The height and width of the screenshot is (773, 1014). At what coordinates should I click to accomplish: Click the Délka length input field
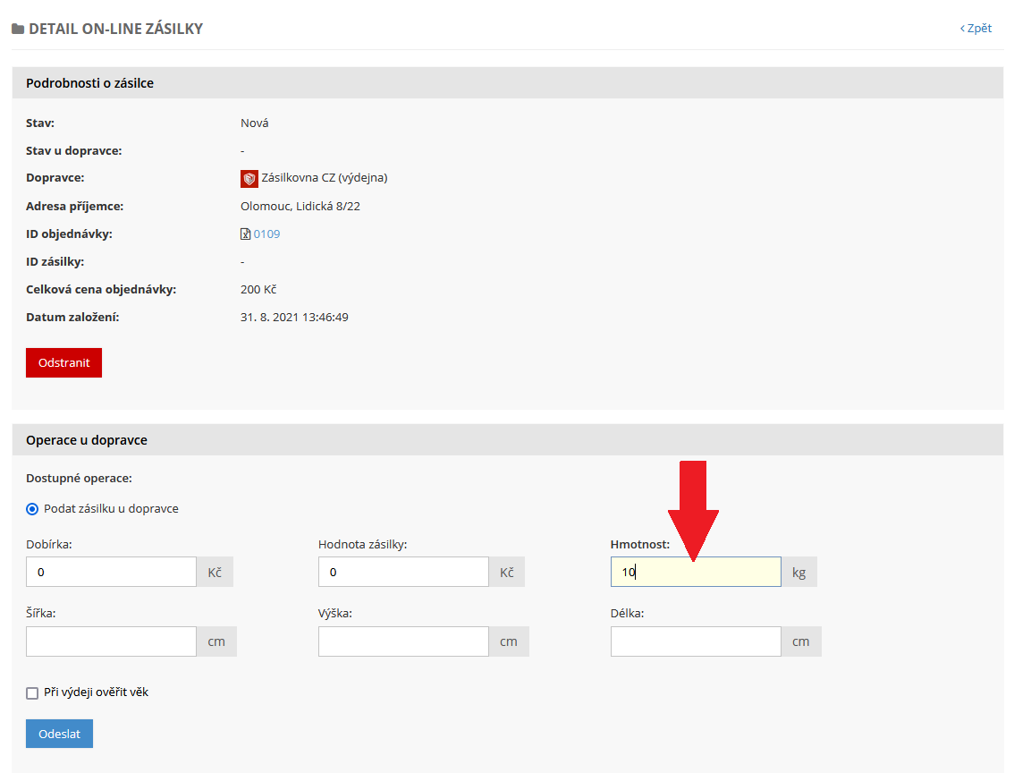click(x=696, y=641)
